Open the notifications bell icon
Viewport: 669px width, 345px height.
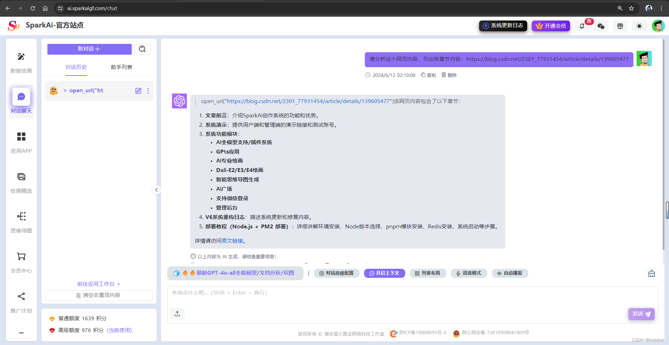582,26
